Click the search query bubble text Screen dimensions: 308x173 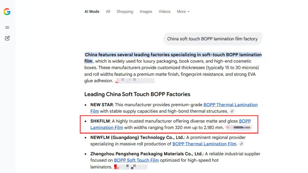point(212,39)
